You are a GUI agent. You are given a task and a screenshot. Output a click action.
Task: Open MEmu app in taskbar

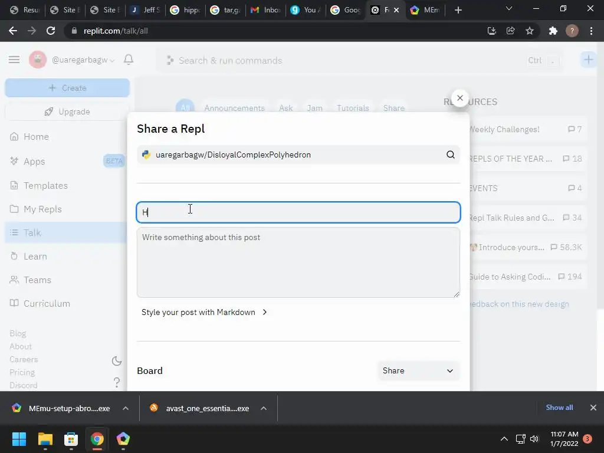point(123,439)
